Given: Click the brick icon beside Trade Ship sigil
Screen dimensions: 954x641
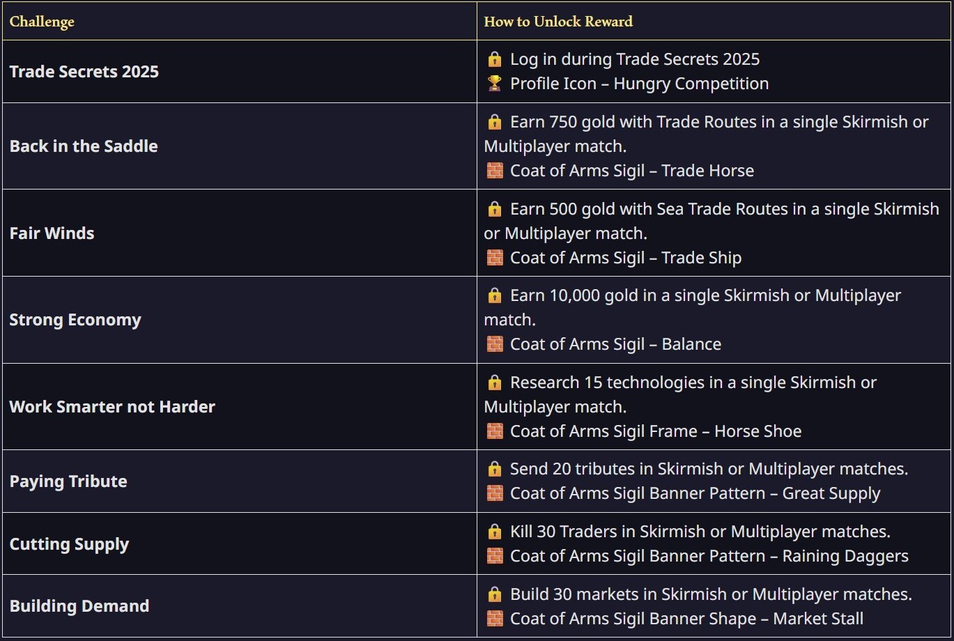Looking at the screenshot, I should (494, 258).
